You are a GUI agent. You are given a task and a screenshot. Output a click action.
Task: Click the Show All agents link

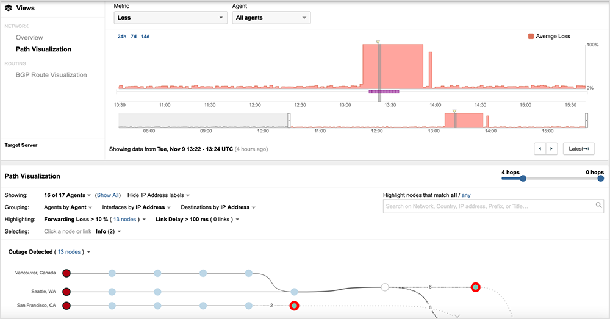pos(108,196)
